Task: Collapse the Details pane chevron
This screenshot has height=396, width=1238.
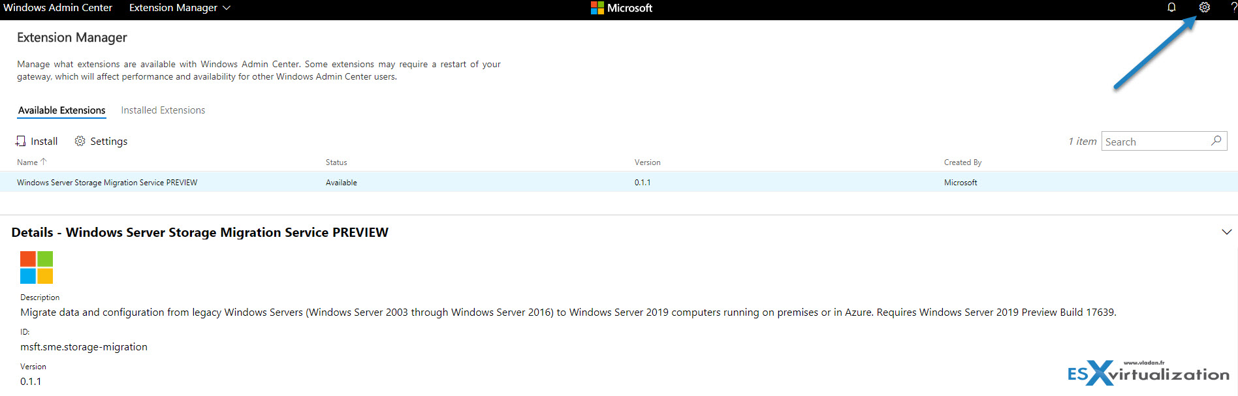Action: click(x=1226, y=232)
